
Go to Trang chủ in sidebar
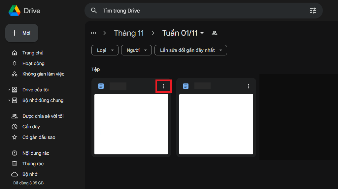(33, 53)
